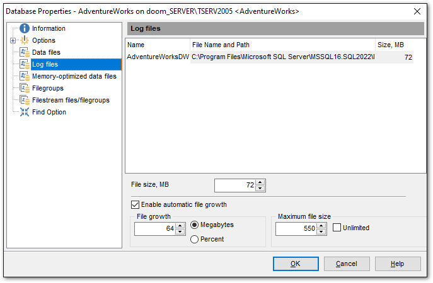Select the AdventureWorksDW name cell
Image resolution: width=433 pixels, height=283 pixels.
pyautogui.click(x=158, y=57)
